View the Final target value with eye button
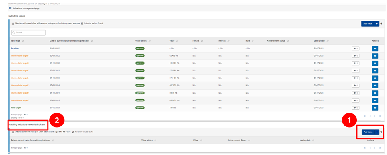 point(375,108)
